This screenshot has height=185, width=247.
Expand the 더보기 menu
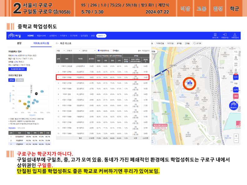pos(101,36)
